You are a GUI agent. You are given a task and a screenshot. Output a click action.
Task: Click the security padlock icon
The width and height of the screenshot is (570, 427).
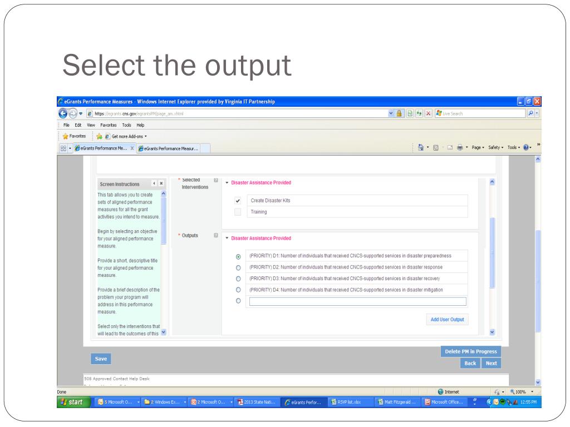(399, 113)
